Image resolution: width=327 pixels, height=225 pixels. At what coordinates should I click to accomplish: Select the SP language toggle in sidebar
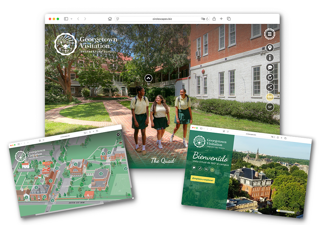coord(270,107)
